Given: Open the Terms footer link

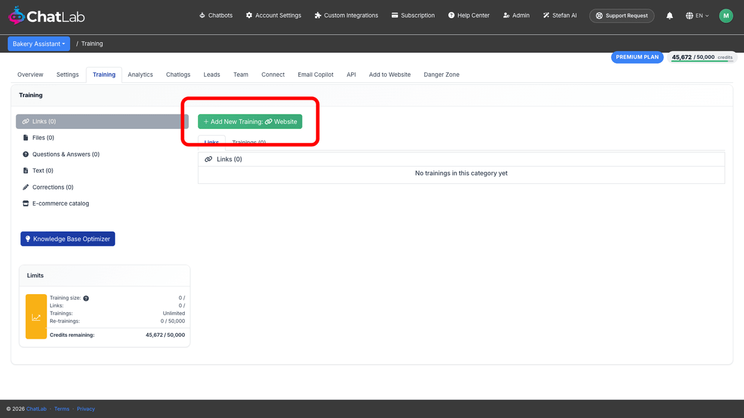Looking at the screenshot, I should tap(62, 409).
